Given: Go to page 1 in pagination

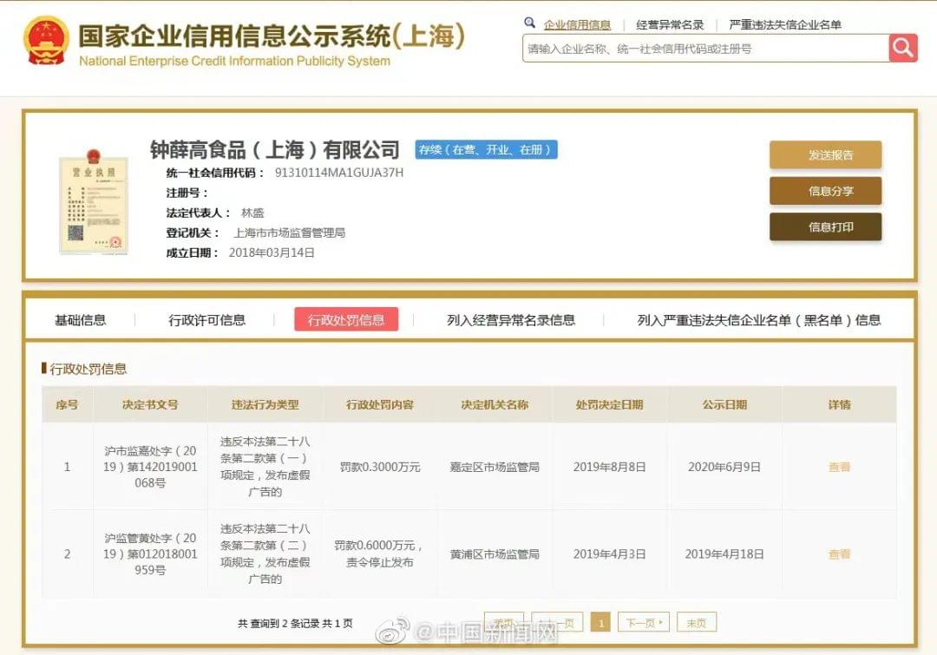Looking at the screenshot, I should 600,623.
